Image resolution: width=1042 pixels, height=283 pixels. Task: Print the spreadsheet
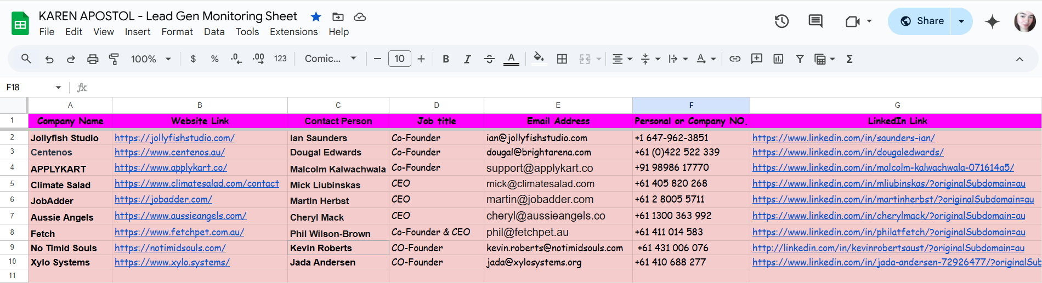coord(93,59)
